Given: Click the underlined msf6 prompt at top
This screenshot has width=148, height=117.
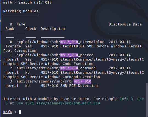Looking at the screenshot, I should coord(8,2).
